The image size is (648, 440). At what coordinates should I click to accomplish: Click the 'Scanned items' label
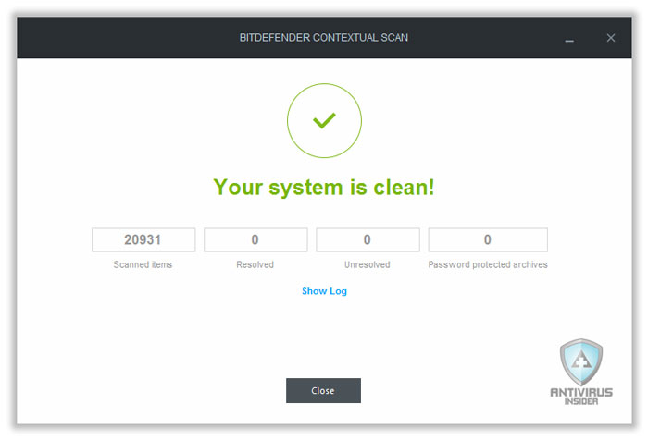(143, 264)
